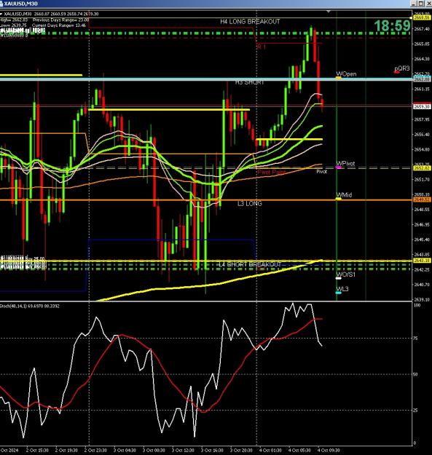
Task: Click the current price tag 2659.30
Action: (x=422, y=106)
